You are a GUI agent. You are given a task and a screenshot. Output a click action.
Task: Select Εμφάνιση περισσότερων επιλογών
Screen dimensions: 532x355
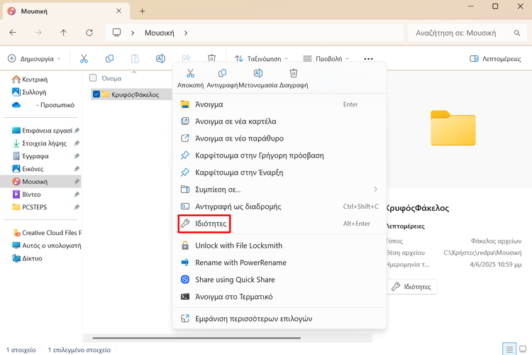pyautogui.click(x=280, y=319)
